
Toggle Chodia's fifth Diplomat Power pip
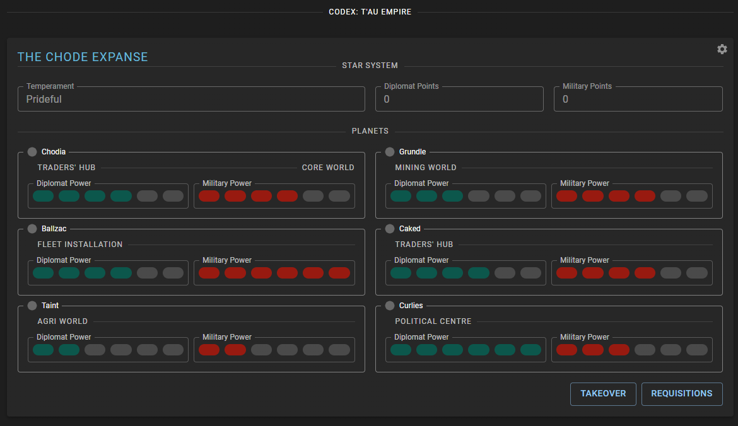[x=147, y=196]
